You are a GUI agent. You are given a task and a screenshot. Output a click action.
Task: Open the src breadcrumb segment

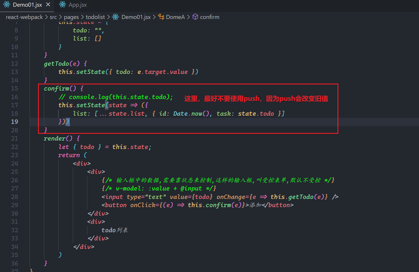pos(53,17)
